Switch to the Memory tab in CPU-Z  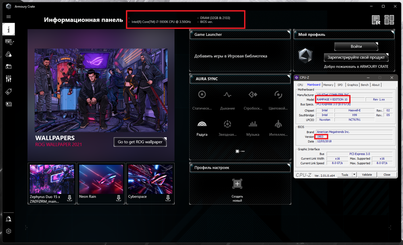(x=328, y=85)
